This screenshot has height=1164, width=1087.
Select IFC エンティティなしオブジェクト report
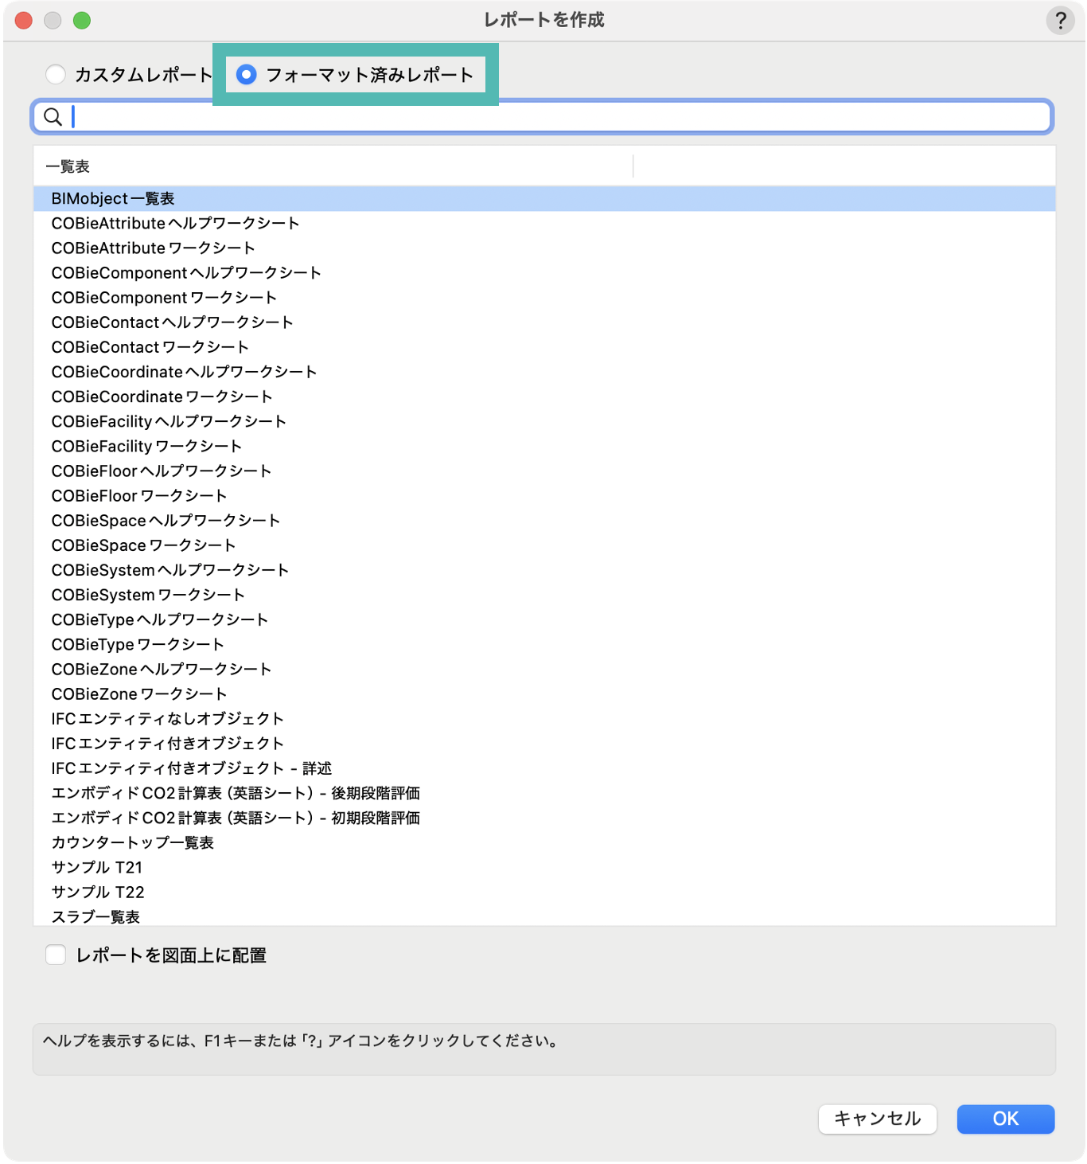(167, 719)
